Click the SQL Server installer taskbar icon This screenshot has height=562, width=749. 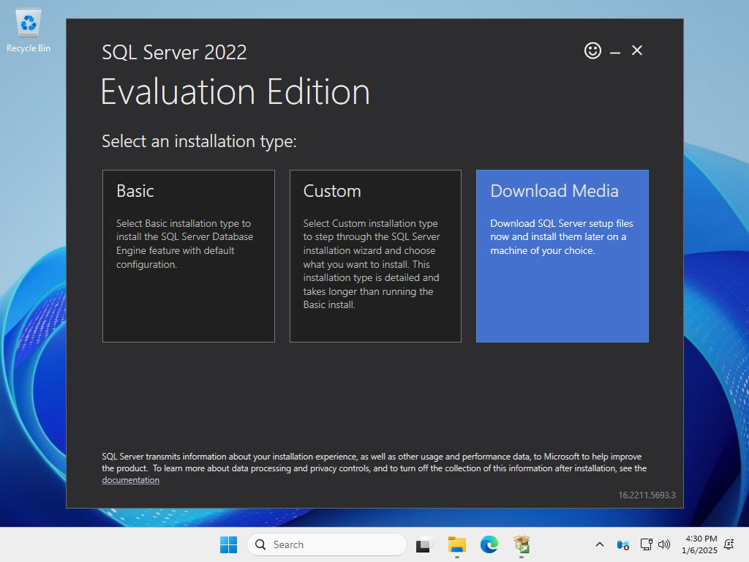pyautogui.click(x=522, y=544)
